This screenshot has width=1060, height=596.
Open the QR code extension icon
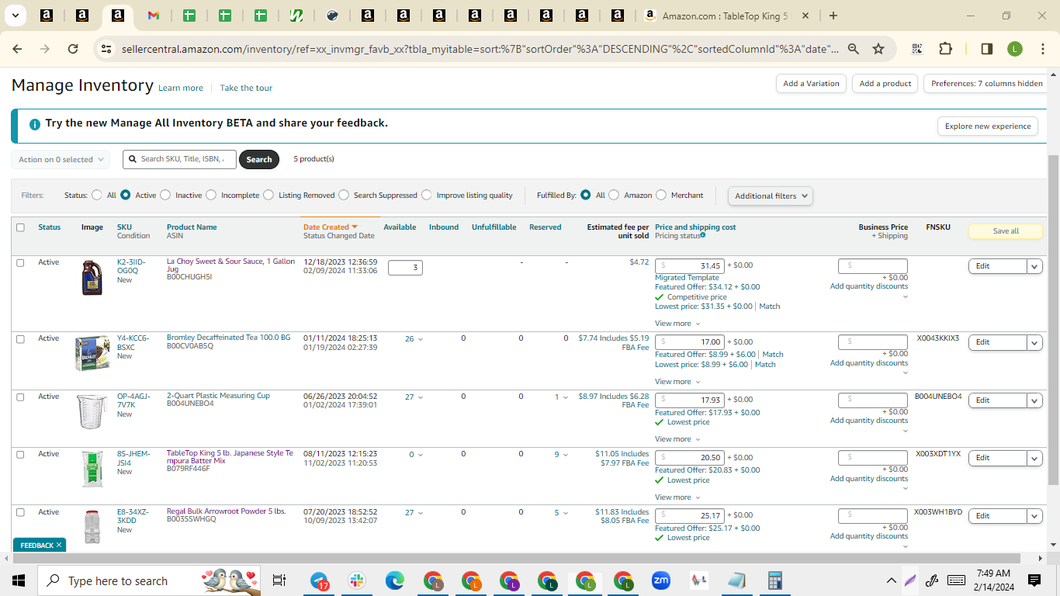(917, 49)
